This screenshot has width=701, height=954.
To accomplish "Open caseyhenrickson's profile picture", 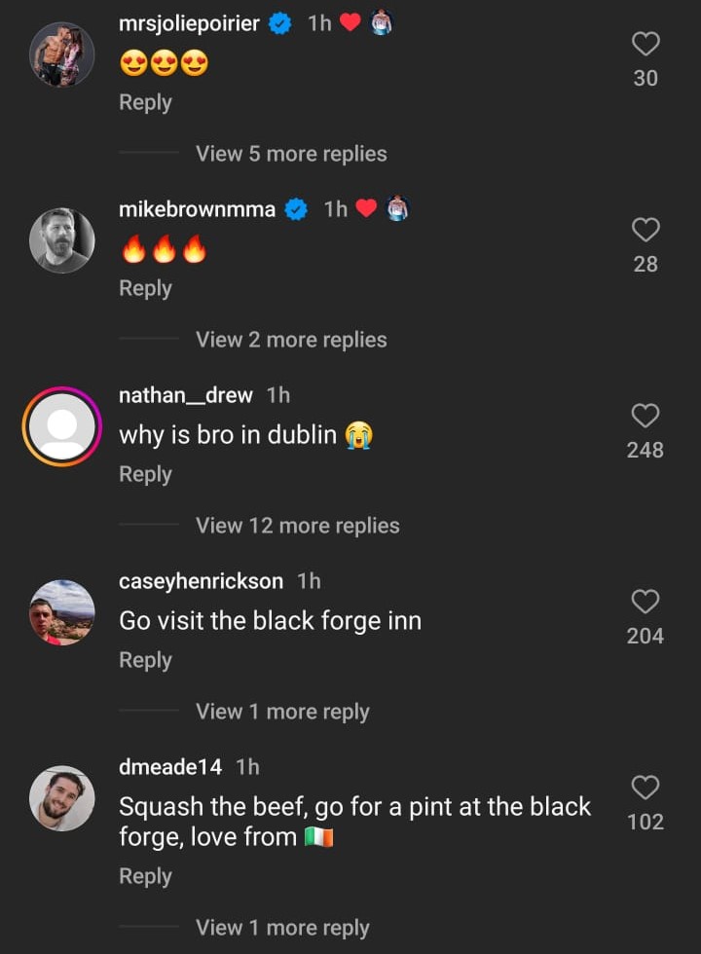I will (62, 612).
